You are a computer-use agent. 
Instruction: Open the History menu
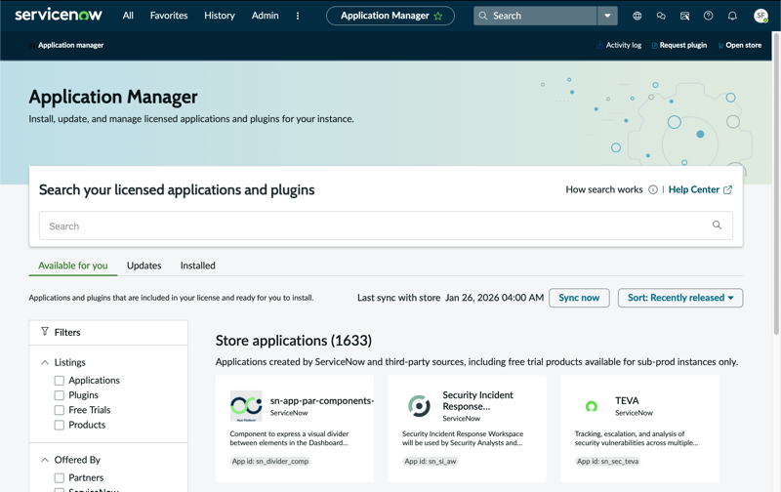tap(219, 16)
